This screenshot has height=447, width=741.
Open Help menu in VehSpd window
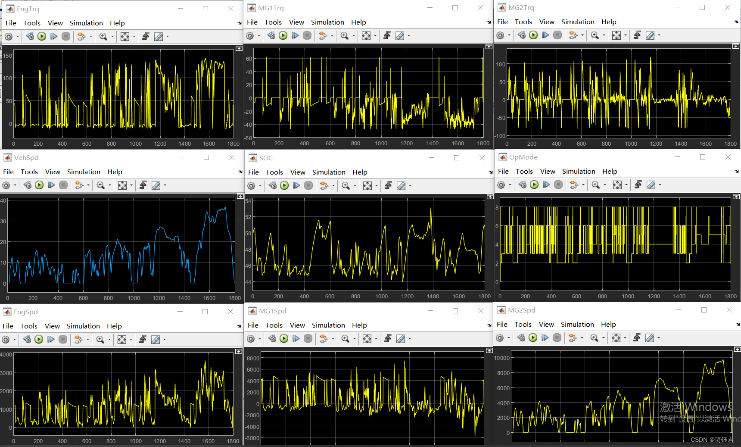point(115,172)
